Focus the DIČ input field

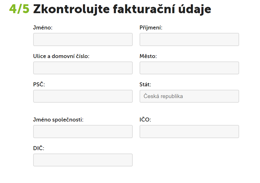[x=83, y=160]
